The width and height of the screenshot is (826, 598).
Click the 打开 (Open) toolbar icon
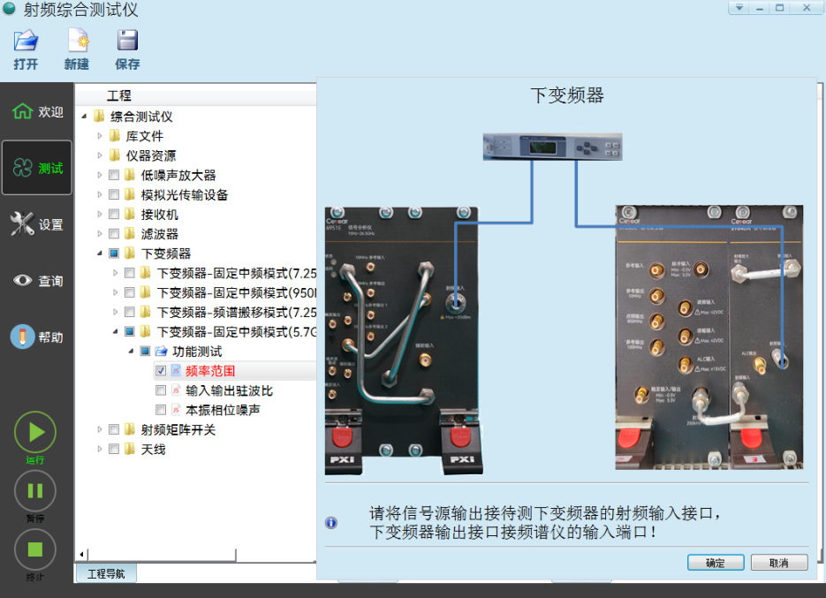point(25,49)
